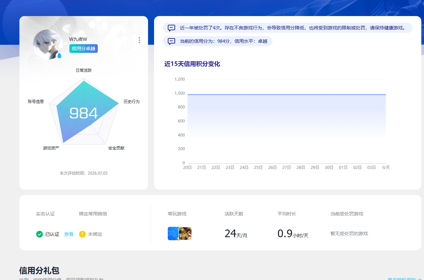Click the 绑定常用微信 label
424x280 pixels.
[93, 214]
